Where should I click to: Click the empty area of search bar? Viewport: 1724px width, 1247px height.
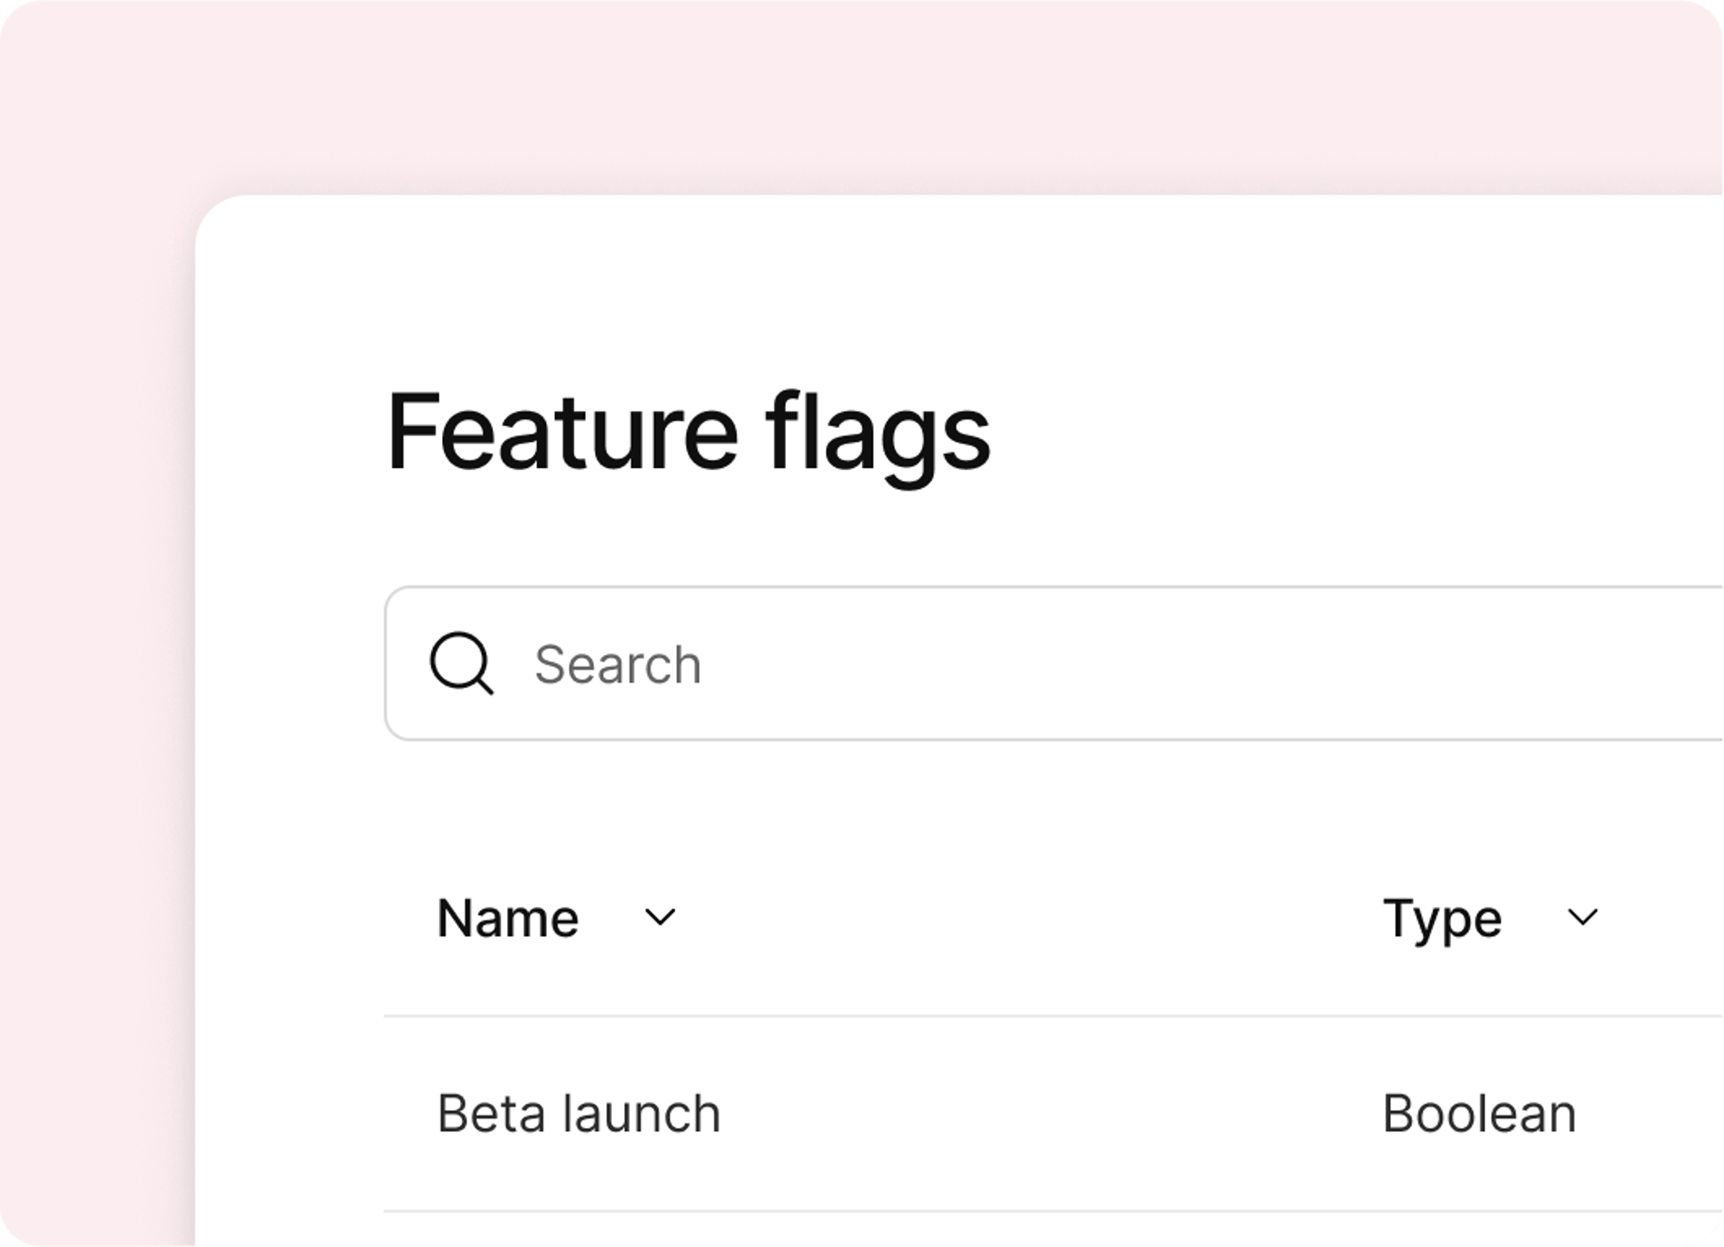(x=1175, y=663)
